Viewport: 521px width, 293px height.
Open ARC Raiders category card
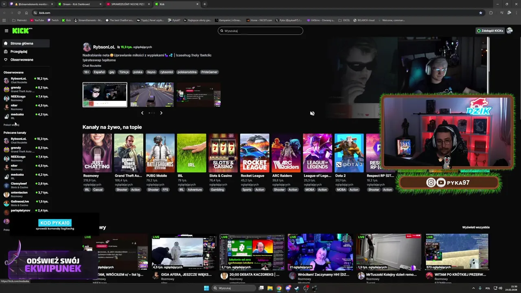coord(286,153)
